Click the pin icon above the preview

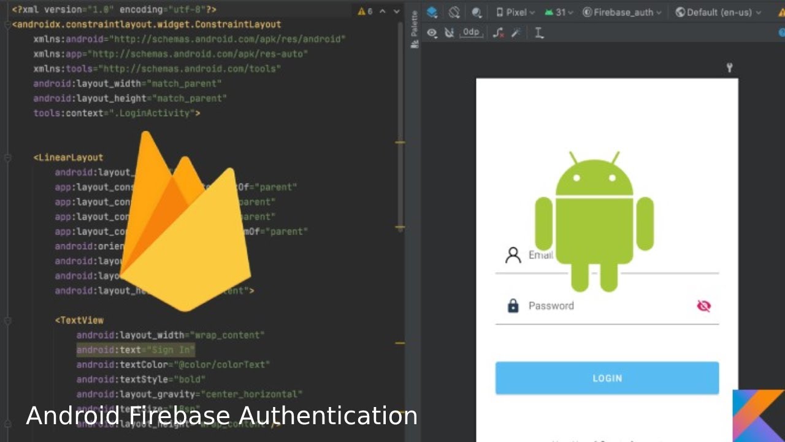pyautogui.click(x=729, y=68)
